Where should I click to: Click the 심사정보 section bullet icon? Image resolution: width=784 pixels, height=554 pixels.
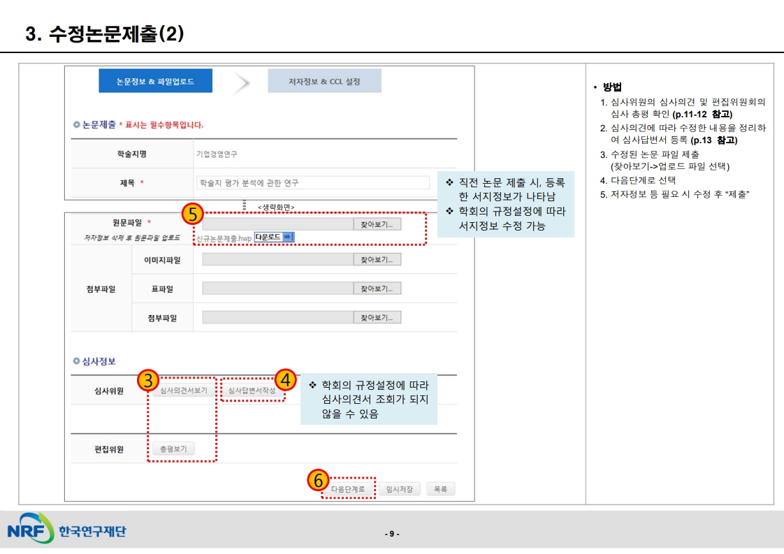pos(76,361)
